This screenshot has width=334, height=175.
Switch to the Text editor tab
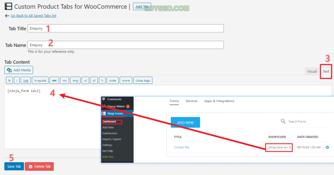point(326,71)
